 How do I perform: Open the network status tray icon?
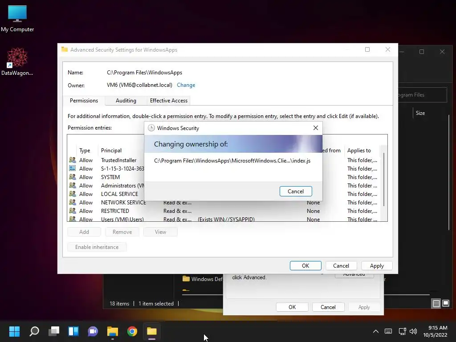402,331
